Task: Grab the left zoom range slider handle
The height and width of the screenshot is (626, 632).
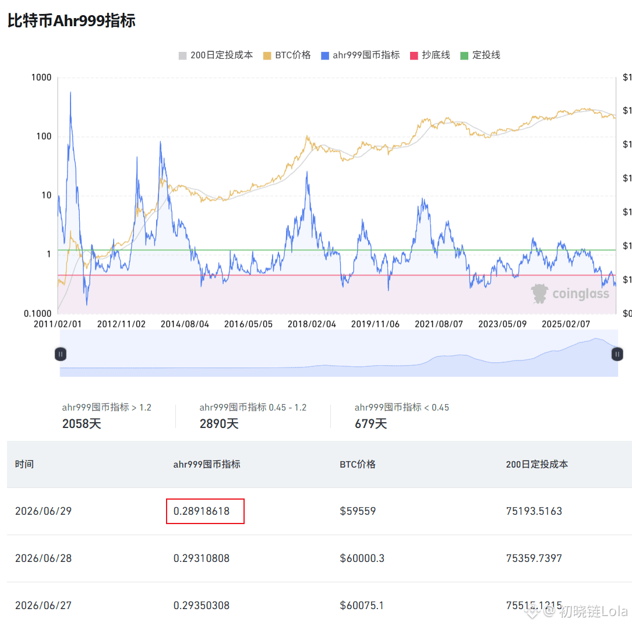Action: click(x=61, y=354)
